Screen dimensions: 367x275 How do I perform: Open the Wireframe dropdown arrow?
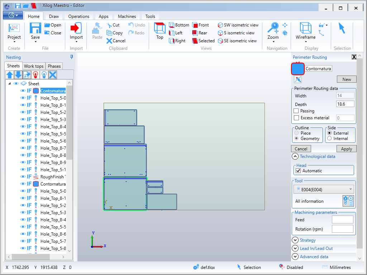click(306, 42)
